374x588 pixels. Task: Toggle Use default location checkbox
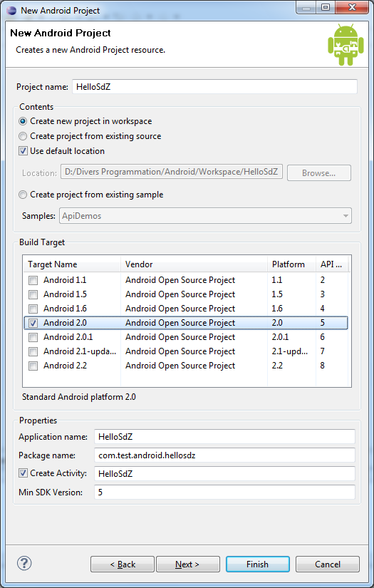click(x=23, y=151)
